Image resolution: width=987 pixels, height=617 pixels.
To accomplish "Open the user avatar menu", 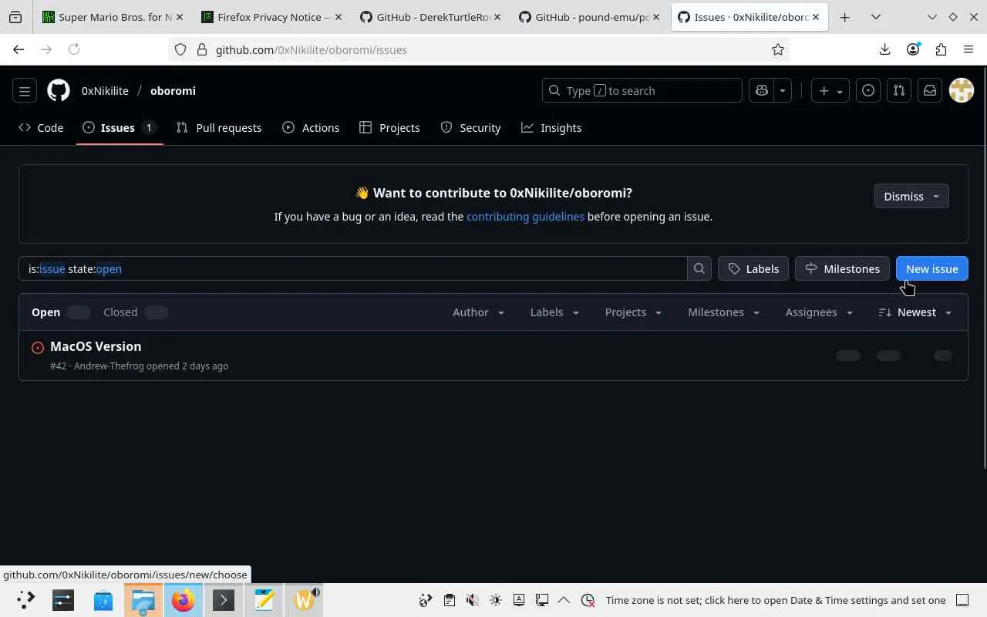I will coord(962,91).
